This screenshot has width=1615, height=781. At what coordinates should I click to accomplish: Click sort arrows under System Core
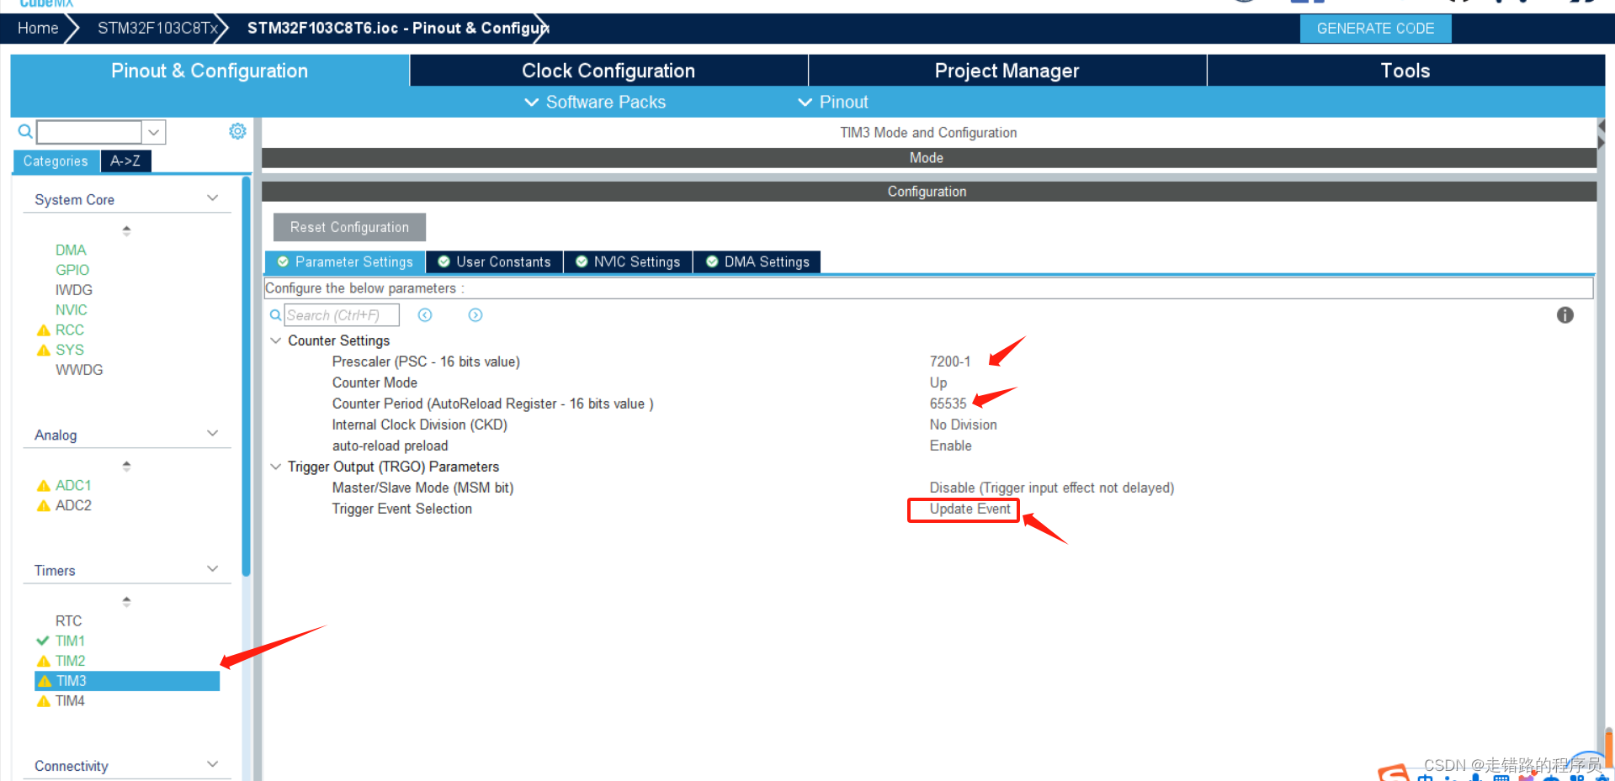(x=126, y=230)
